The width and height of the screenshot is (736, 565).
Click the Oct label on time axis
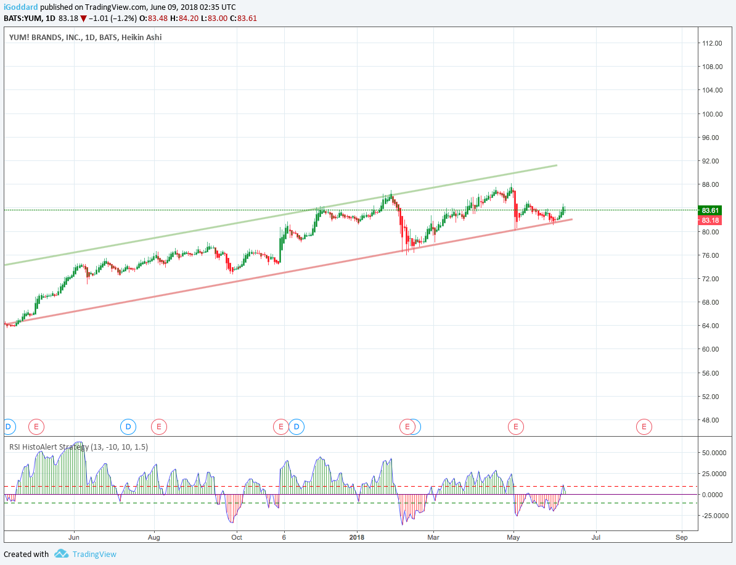237,537
